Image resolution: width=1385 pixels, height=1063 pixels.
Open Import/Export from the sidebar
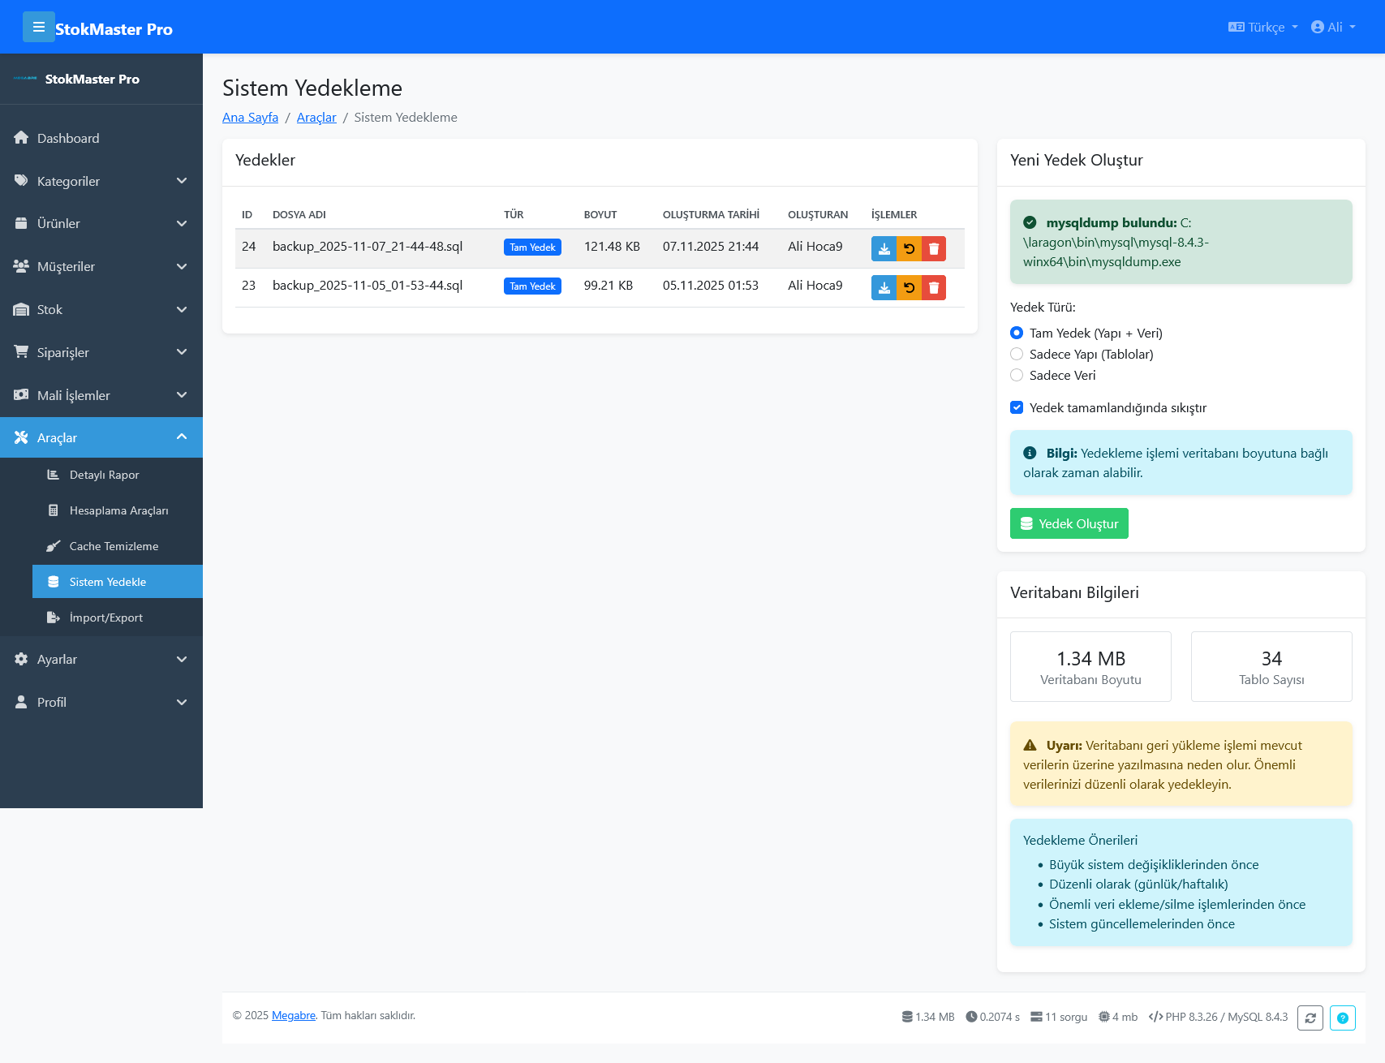point(105,618)
